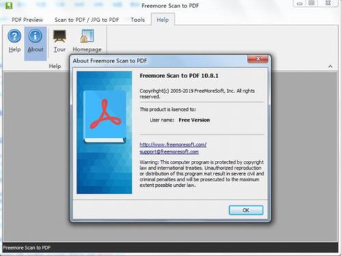Click the 'Help' group label below ribbon icons
The height and width of the screenshot is (256, 342).
click(55, 66)
